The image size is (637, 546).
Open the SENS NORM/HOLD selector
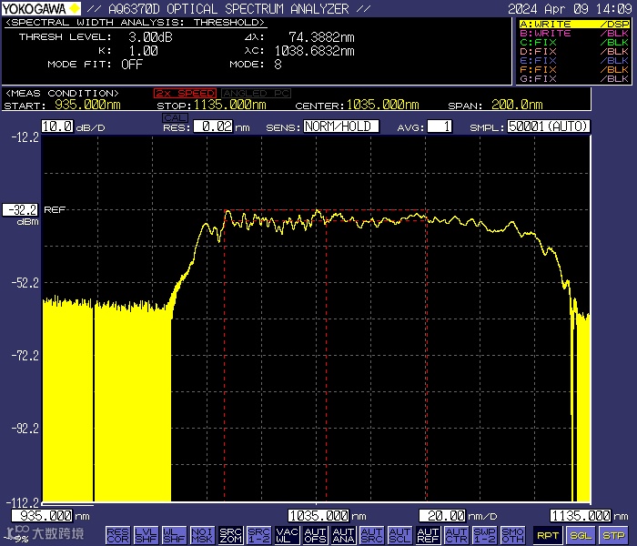340,126
